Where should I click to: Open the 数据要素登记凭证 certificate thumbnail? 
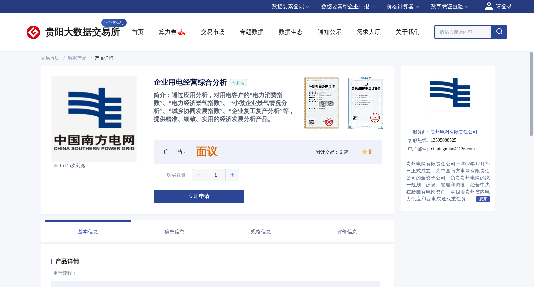[x=322, y=103]
